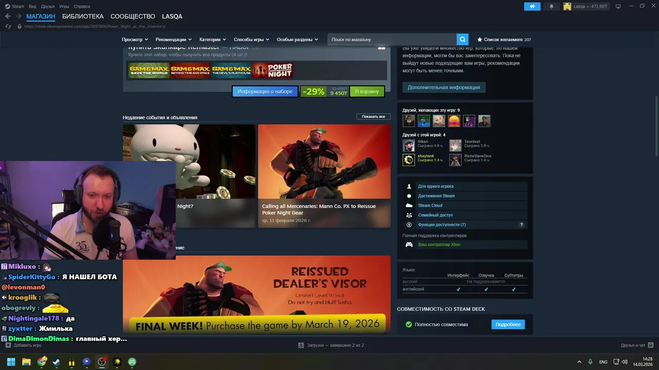
Task: Click the Xbox controller gamepad icon
Action: point(409,245)
